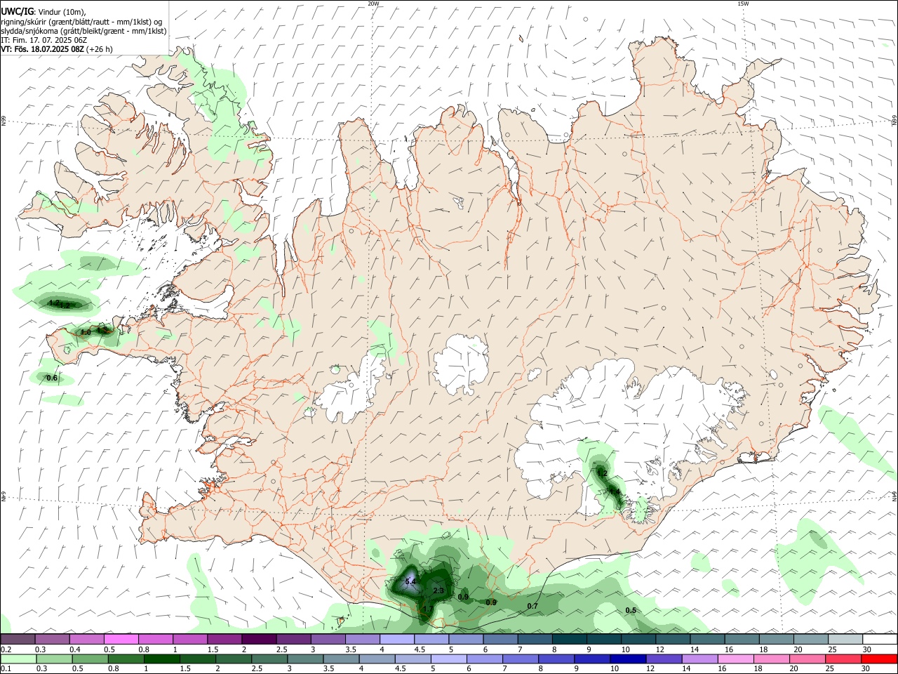This screenshot has height=674, width=898.
Task: Click the light grey swatch between 25 and 30 in the snow scale
Action: click(x=844, y=639)
